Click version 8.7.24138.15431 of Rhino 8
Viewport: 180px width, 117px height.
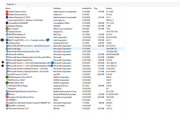point(112,94)
